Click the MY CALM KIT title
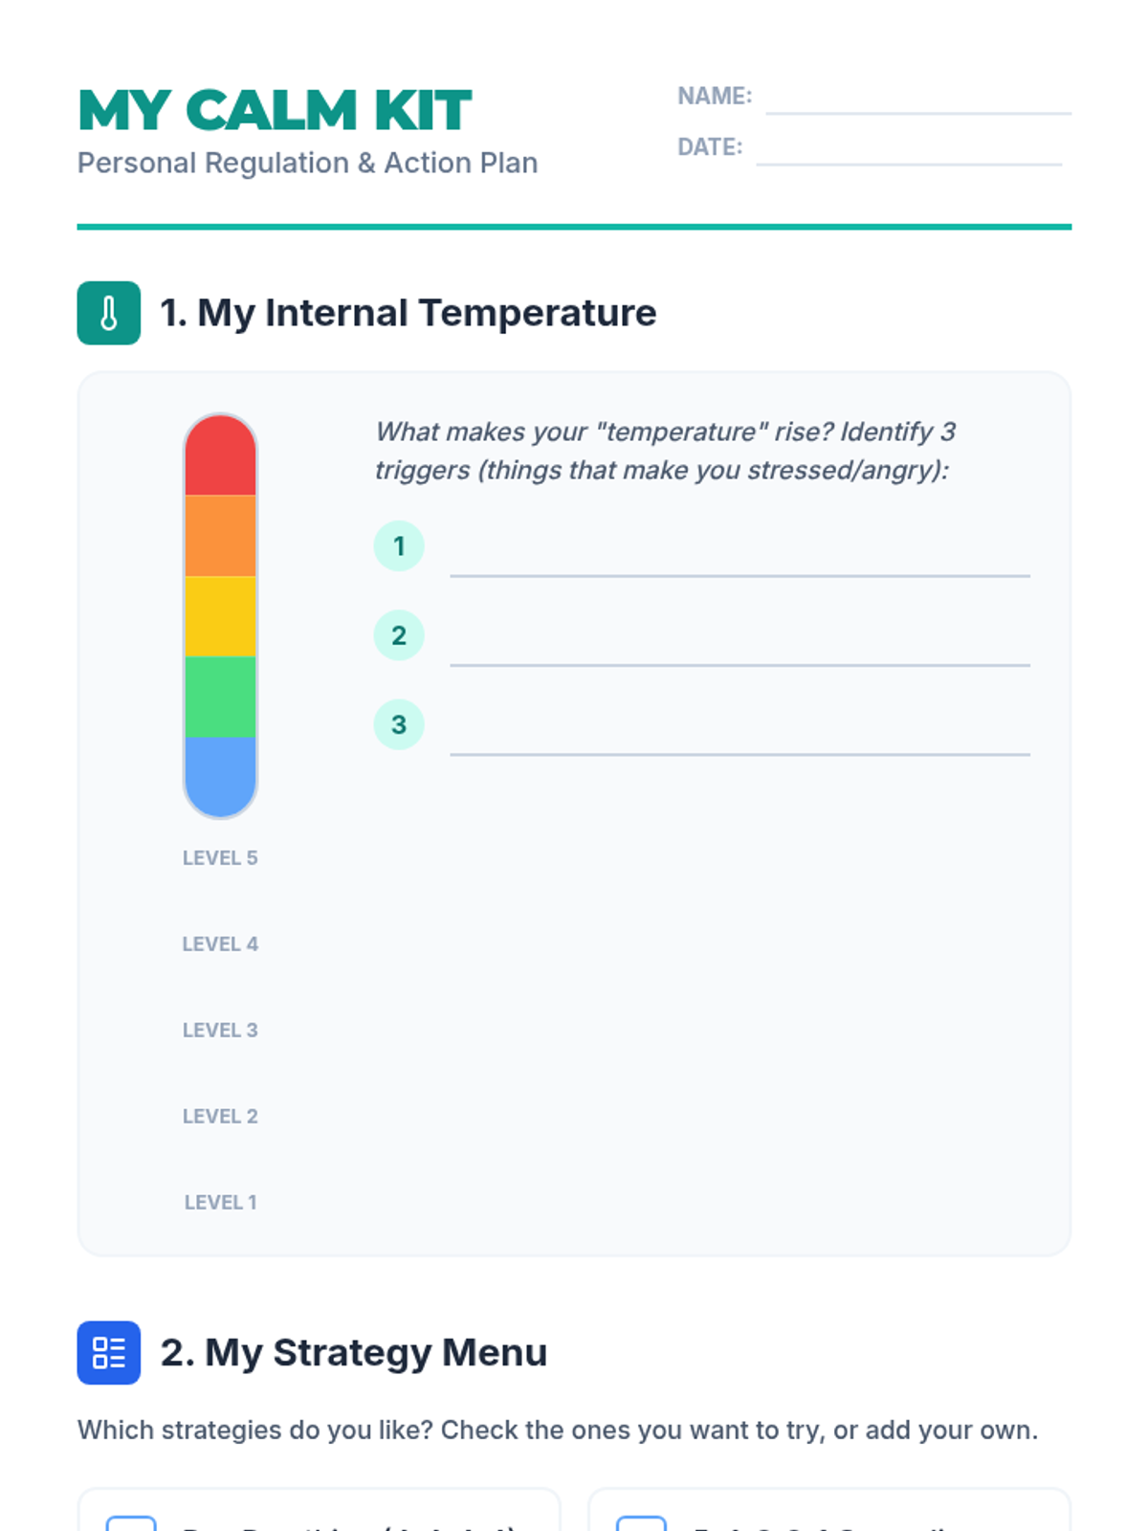This screenshot has height=1531, width=1148. pyautogui.click(x=275, y=110)
